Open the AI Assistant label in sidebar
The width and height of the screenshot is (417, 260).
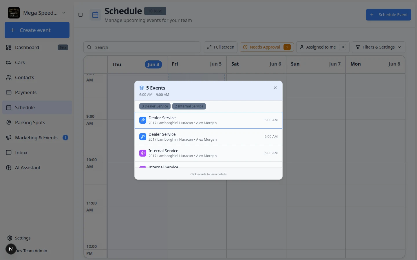[x=28, y=168]
